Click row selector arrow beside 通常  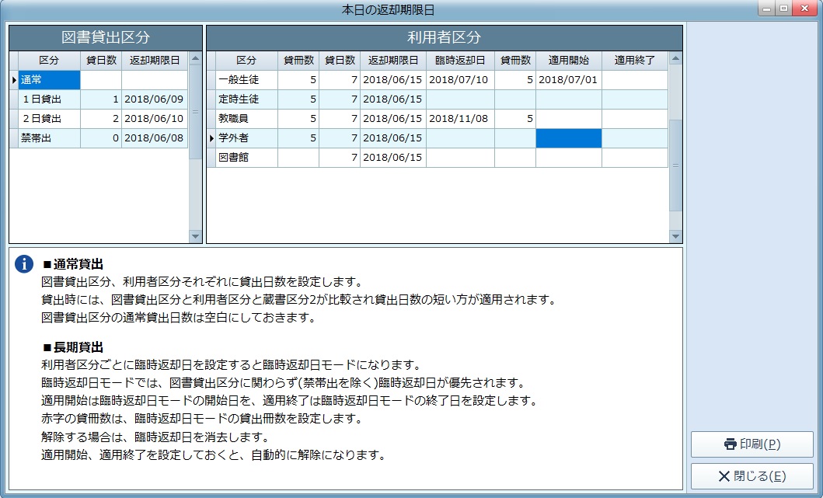pyautogui.click(x=14, y=80)
